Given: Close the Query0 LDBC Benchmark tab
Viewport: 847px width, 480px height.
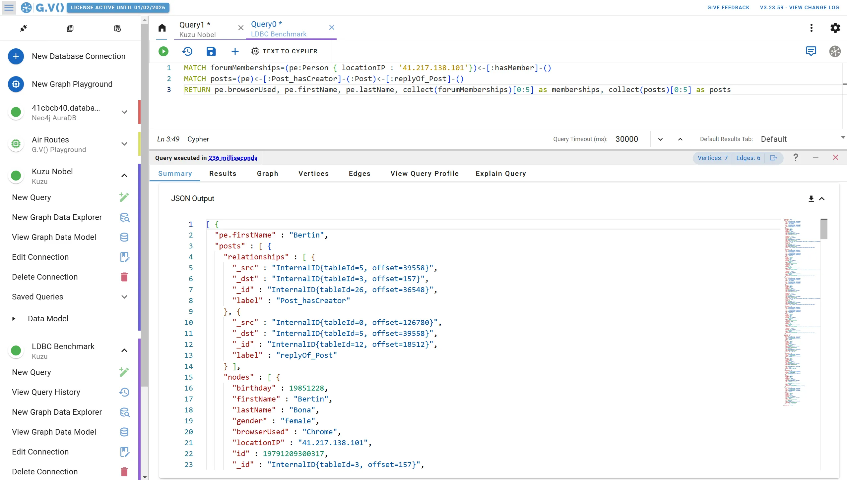Looking at the screenshot, I should coord(332,27).
